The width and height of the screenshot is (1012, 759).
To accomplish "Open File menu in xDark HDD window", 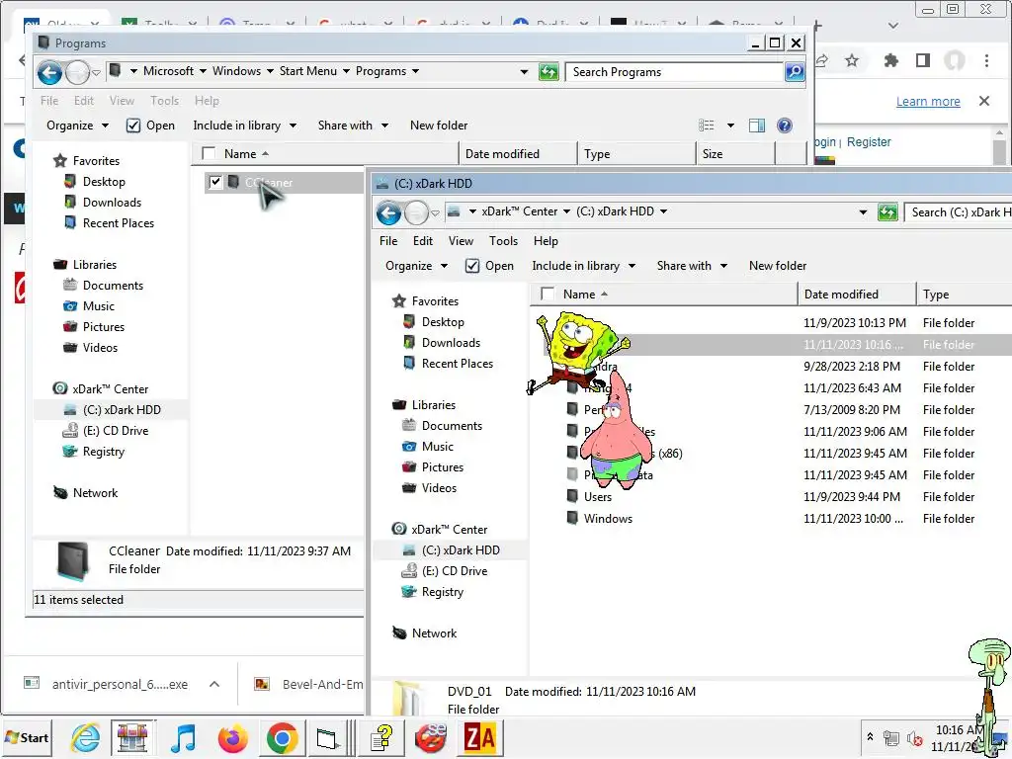I will (x=388, y=241).
